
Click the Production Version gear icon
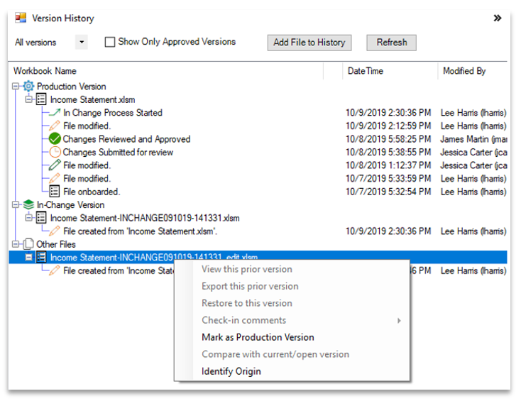click(x=28, y=87)
